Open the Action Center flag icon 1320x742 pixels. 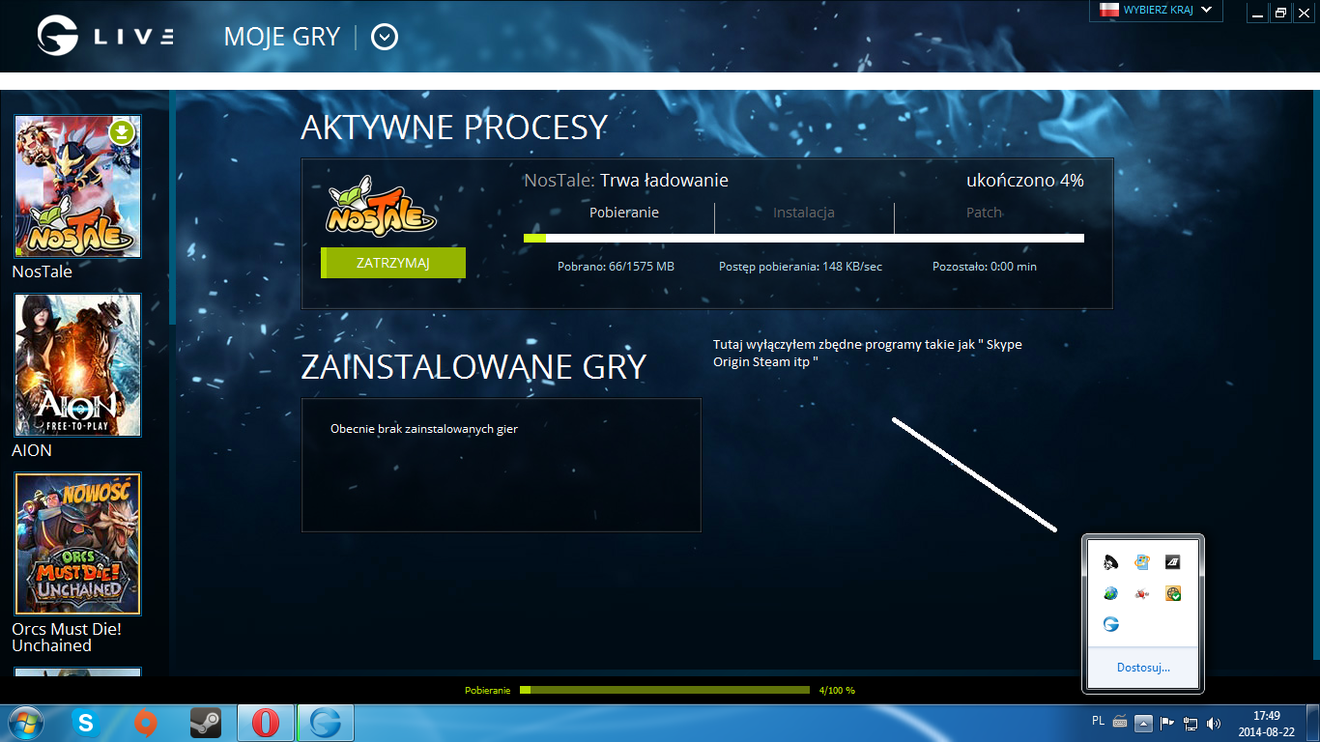tap(1167, 723)
